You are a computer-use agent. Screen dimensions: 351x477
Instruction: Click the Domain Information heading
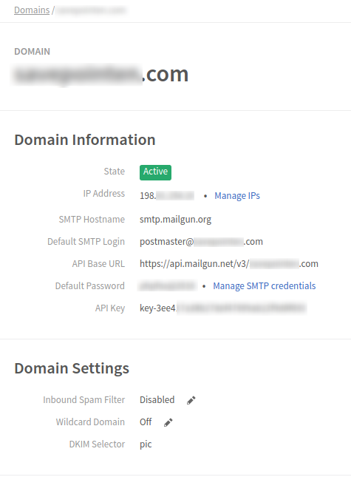pos(85,140)
